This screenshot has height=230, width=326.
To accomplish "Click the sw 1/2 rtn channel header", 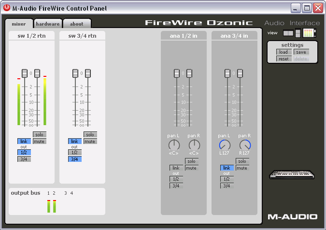I will (x=31, y=36).
